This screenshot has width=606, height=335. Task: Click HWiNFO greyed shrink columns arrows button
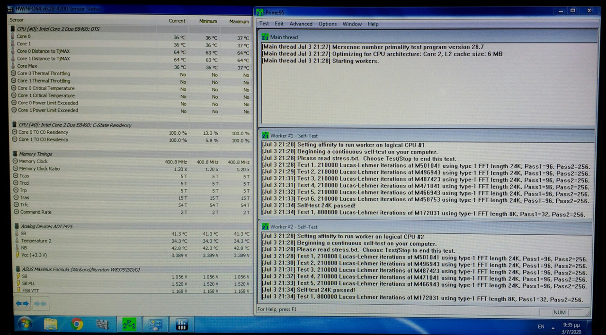[40, 303]
